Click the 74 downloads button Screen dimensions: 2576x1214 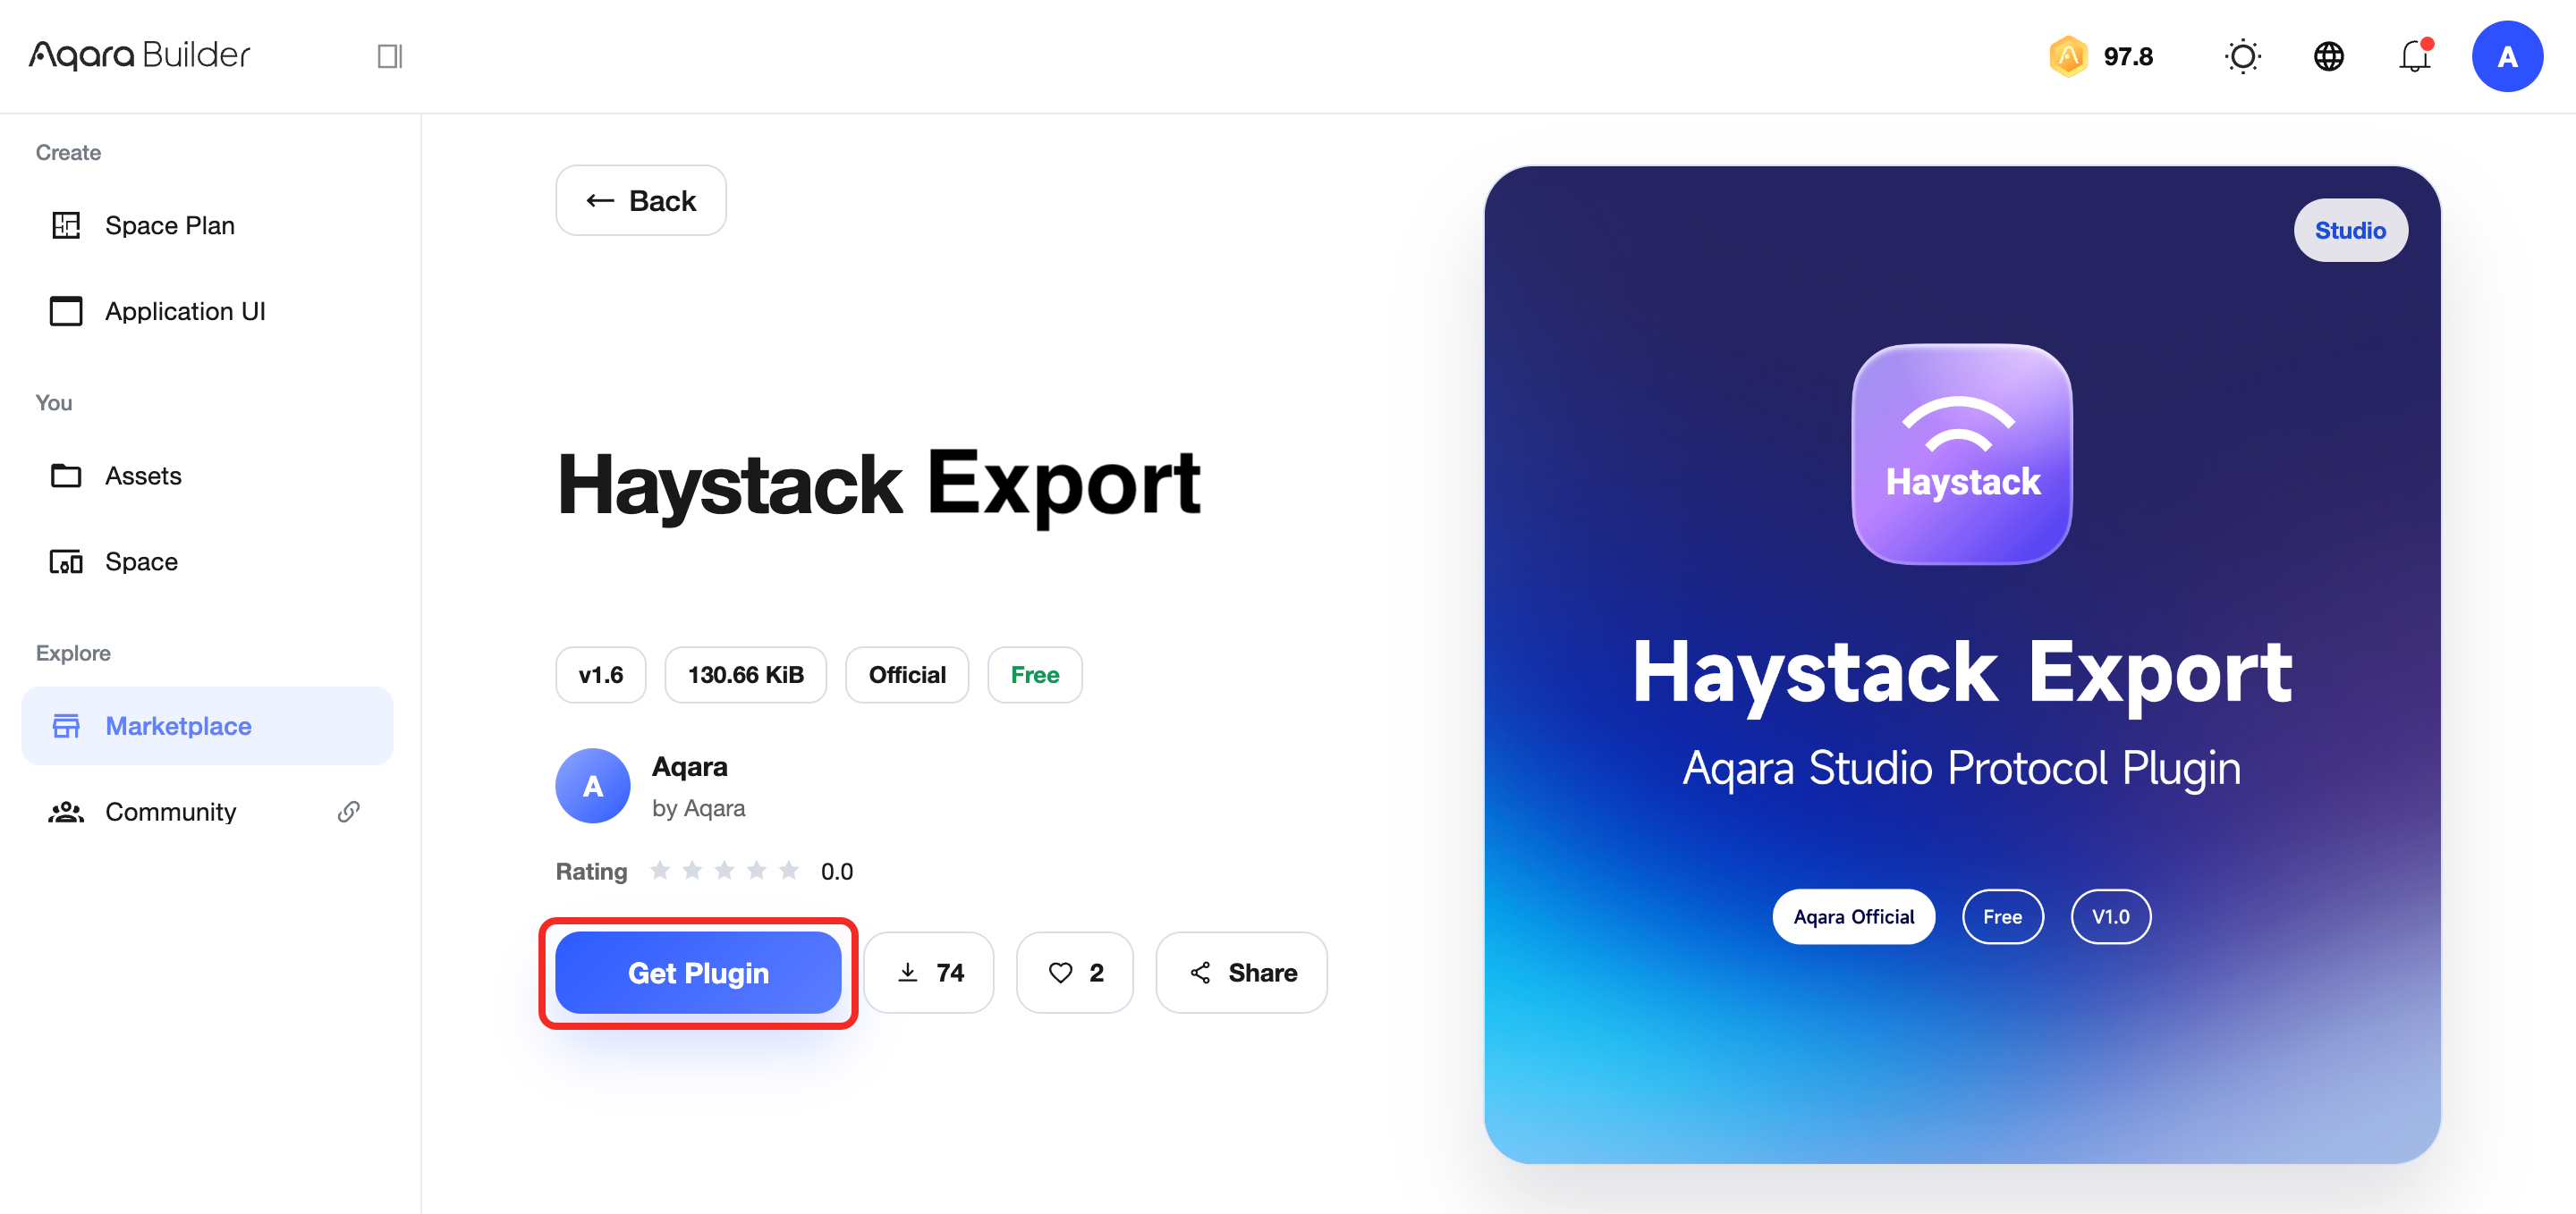click(x=929, y=973)
